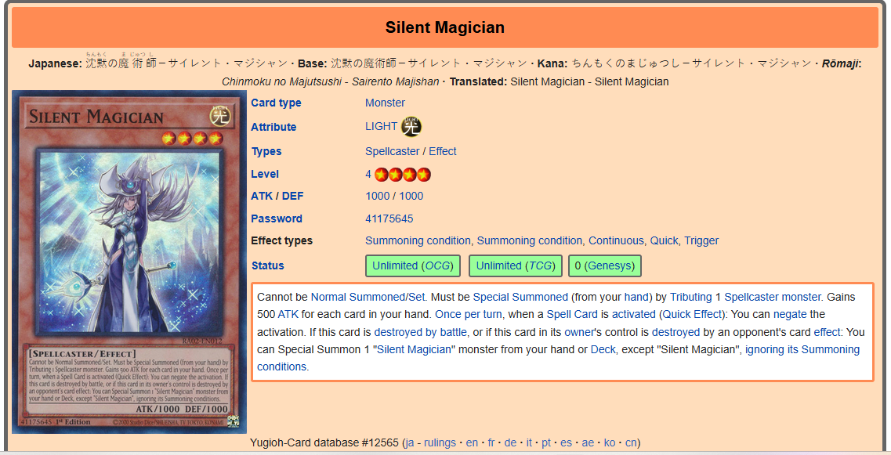Open the ATK link in card text
Viewport: 891px width, 455px height.
(288, 314)
